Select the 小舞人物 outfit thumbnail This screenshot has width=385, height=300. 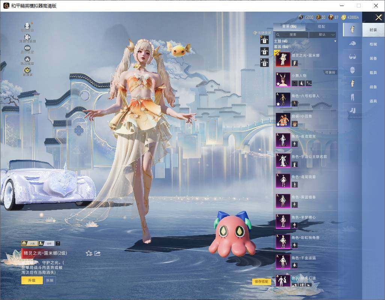(283, 79)
